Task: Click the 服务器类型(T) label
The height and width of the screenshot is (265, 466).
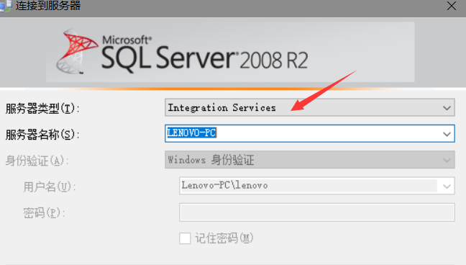Action: 42,109
